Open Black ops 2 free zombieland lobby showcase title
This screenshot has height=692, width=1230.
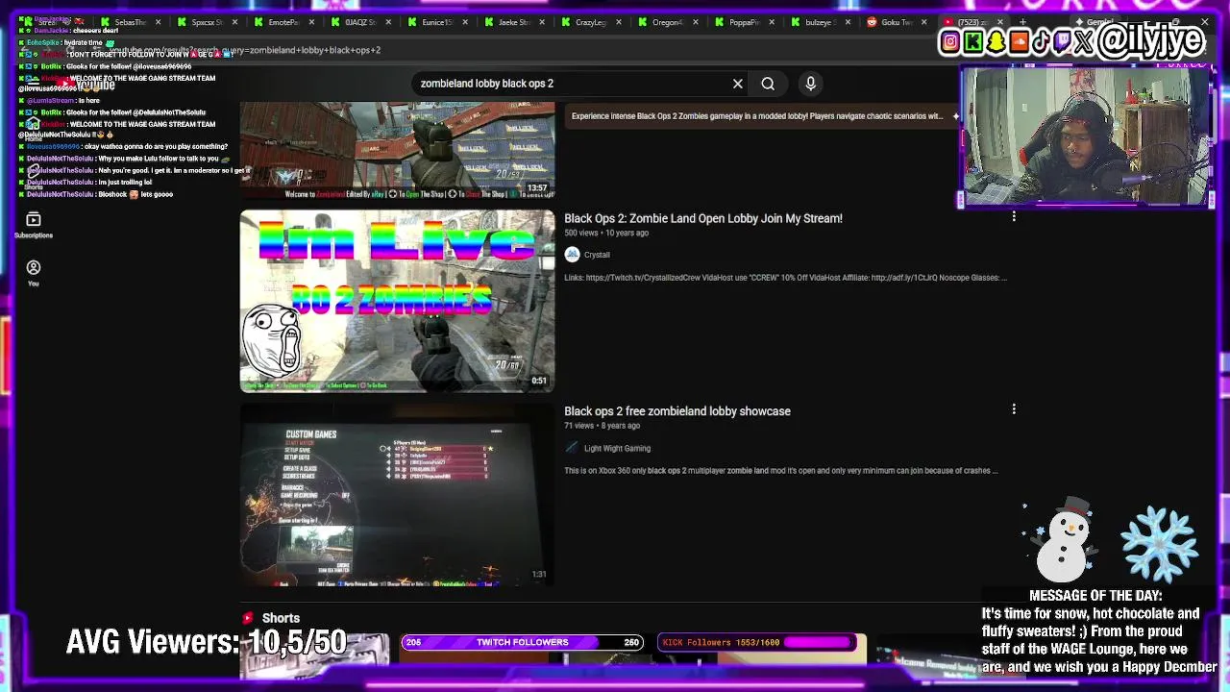coord(677,411)
